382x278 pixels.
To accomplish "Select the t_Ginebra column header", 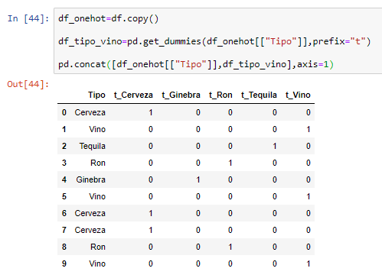I will point(181,95).
